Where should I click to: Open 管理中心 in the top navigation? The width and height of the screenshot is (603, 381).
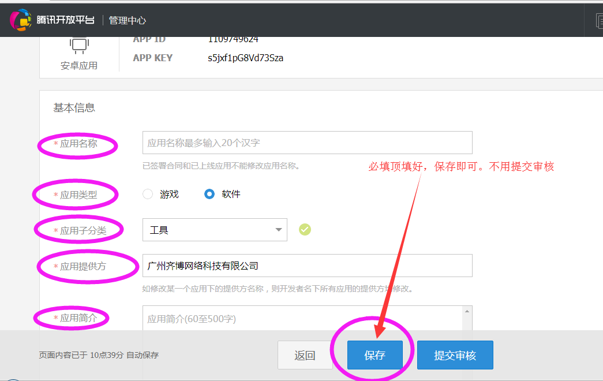[x=128, y=20]
